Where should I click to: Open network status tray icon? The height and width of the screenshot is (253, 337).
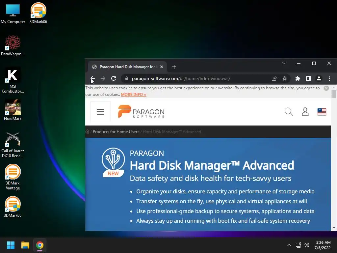(298, 245)
